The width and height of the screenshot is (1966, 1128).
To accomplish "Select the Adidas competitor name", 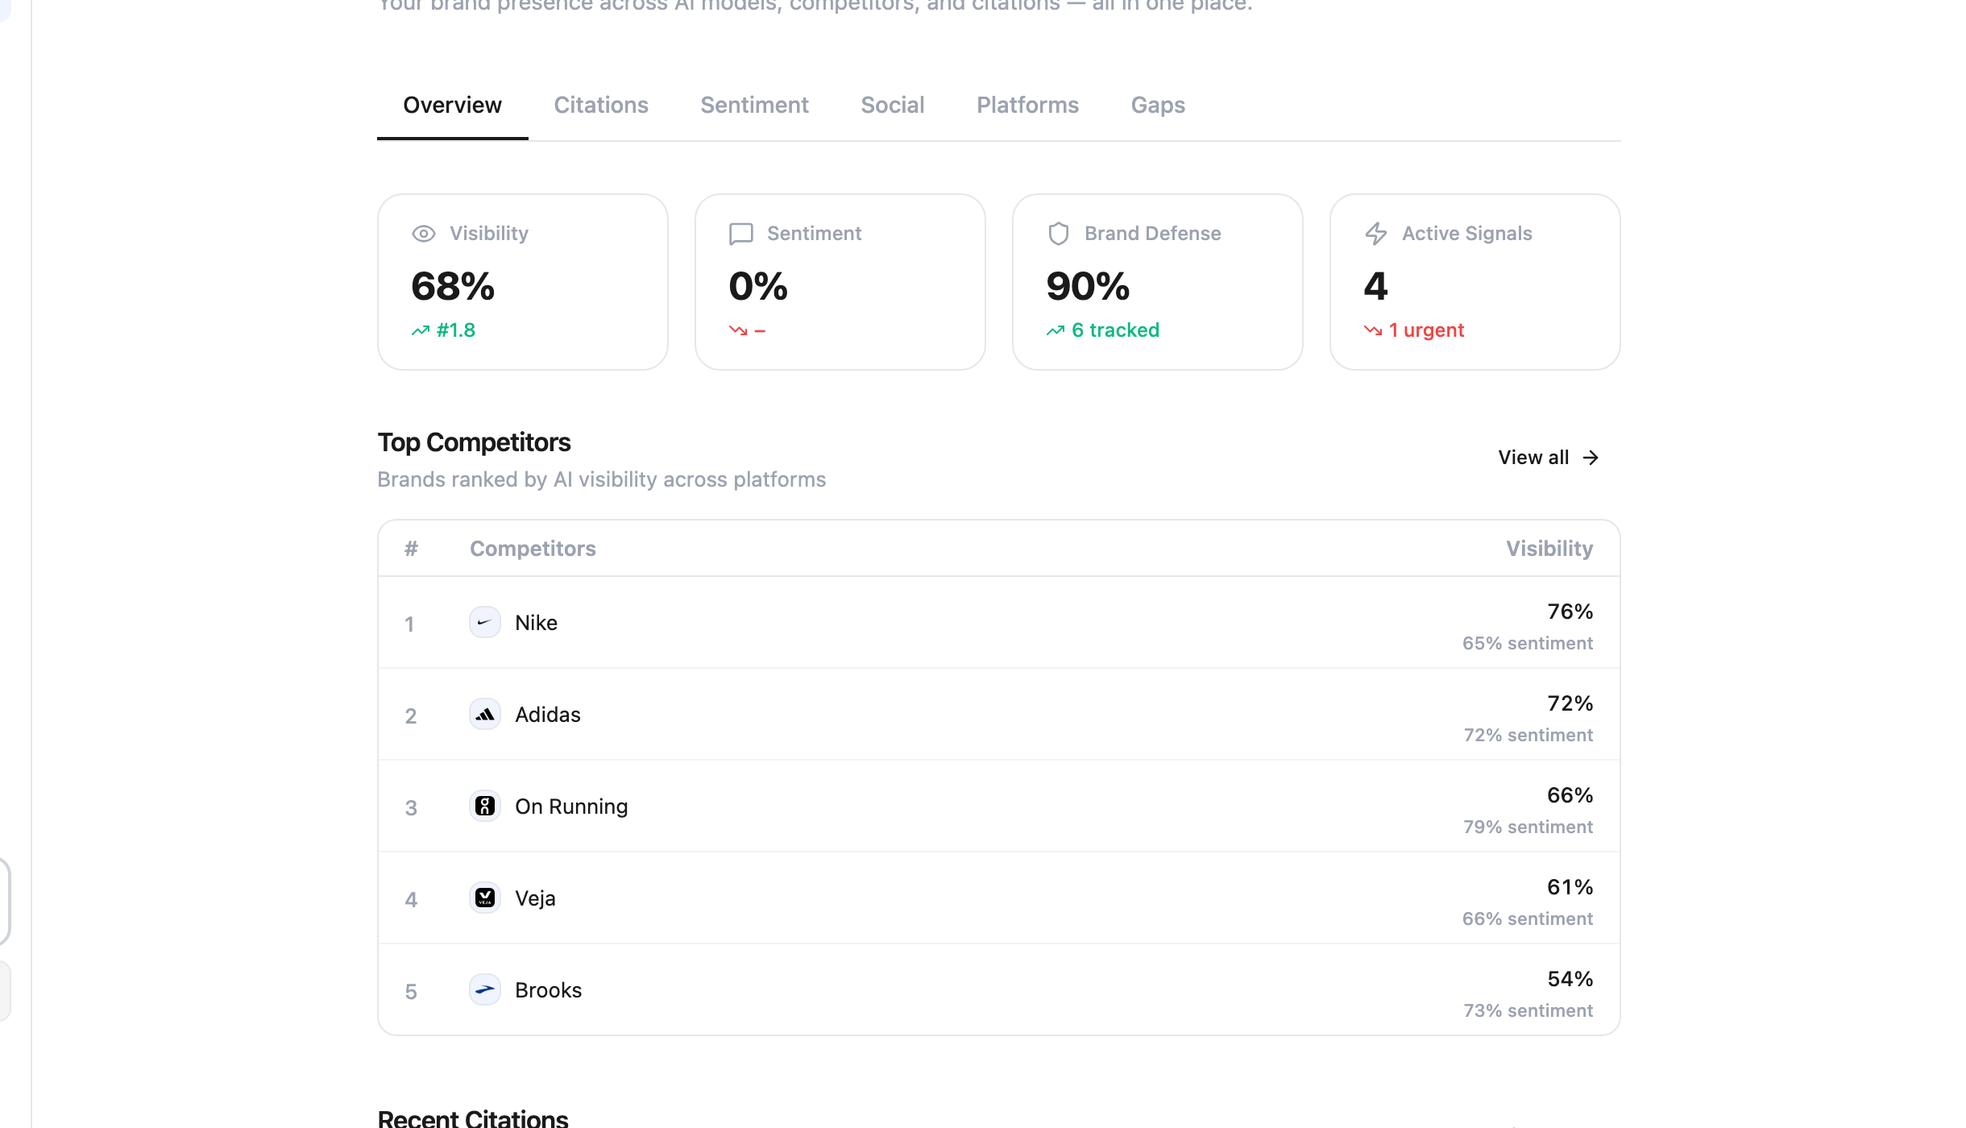I will [548, 715].
